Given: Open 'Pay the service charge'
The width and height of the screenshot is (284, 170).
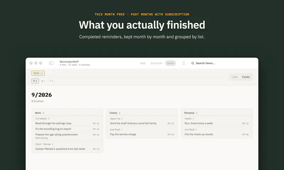Looking at the screenshot, I should [x=142, y=135].
